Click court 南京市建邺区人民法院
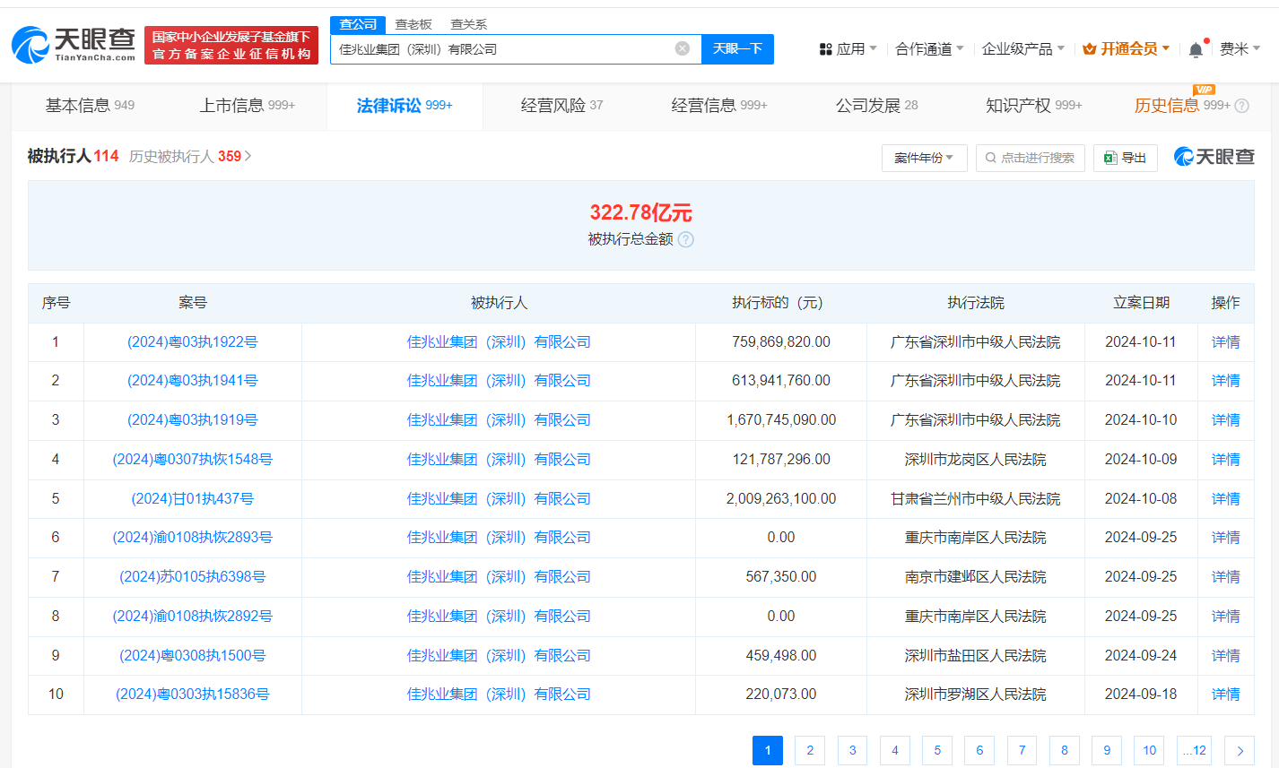The width and height of the screenshot is (1279, 768). click(976, 577)
